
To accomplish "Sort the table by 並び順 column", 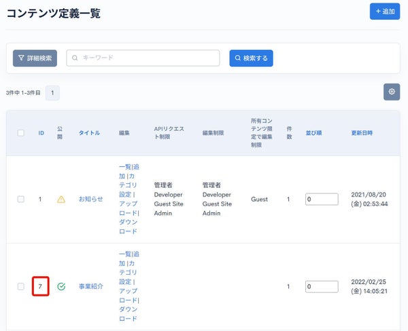I will [x=313, y=133].
